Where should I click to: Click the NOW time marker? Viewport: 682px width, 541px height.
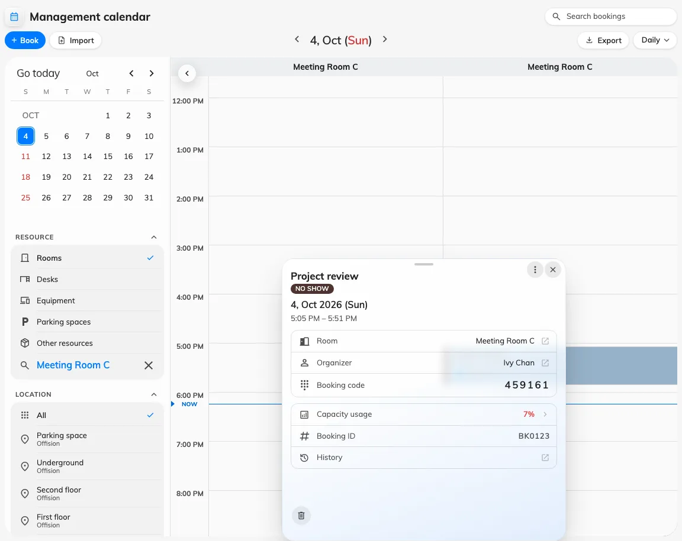pos(189,404)
